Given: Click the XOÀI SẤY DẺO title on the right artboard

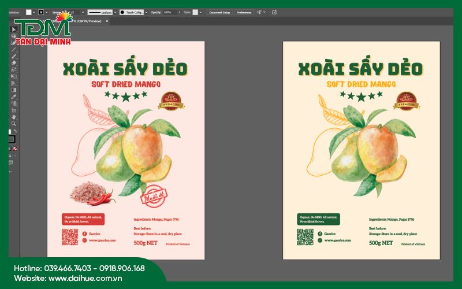Looking at the screenshot, I should coord(360,66).
